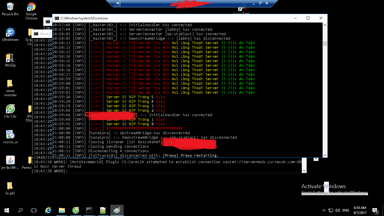Image resolution: width=384 pixels, height=216 pixels.
Task: Change input language from ENG
Action: [346, 210]
